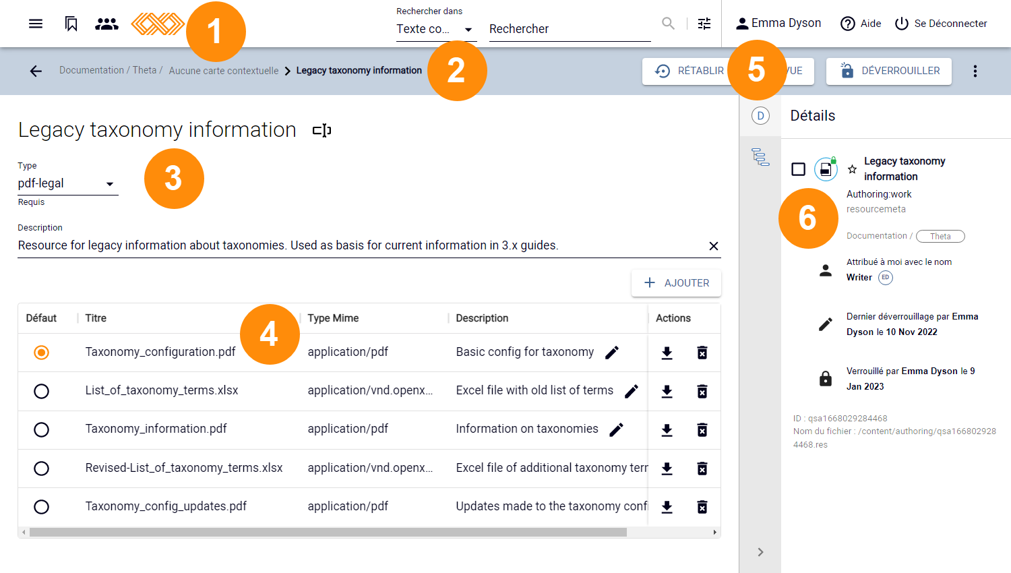Clear the Description field with X
Viewport: 1011px width, 573px height.
[714, 246]
